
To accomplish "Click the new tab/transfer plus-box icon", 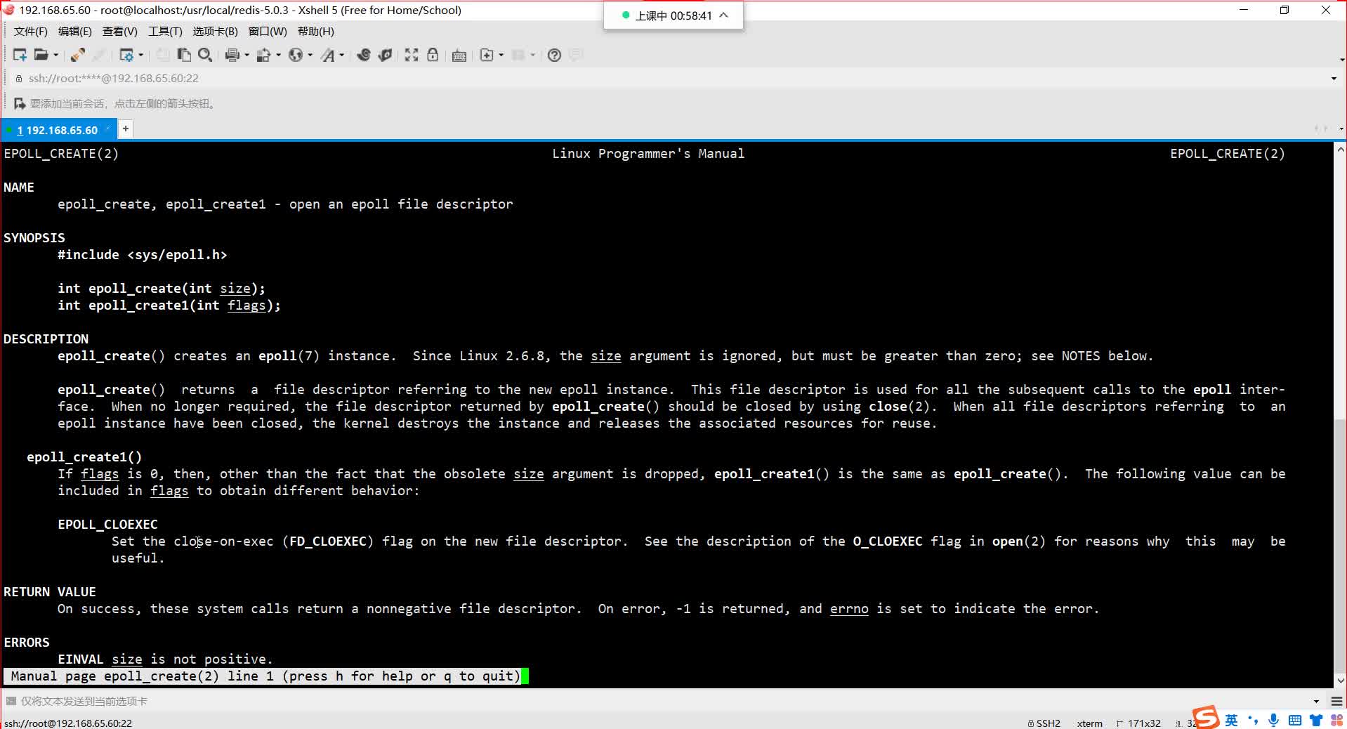I will [x=487, y=55].
